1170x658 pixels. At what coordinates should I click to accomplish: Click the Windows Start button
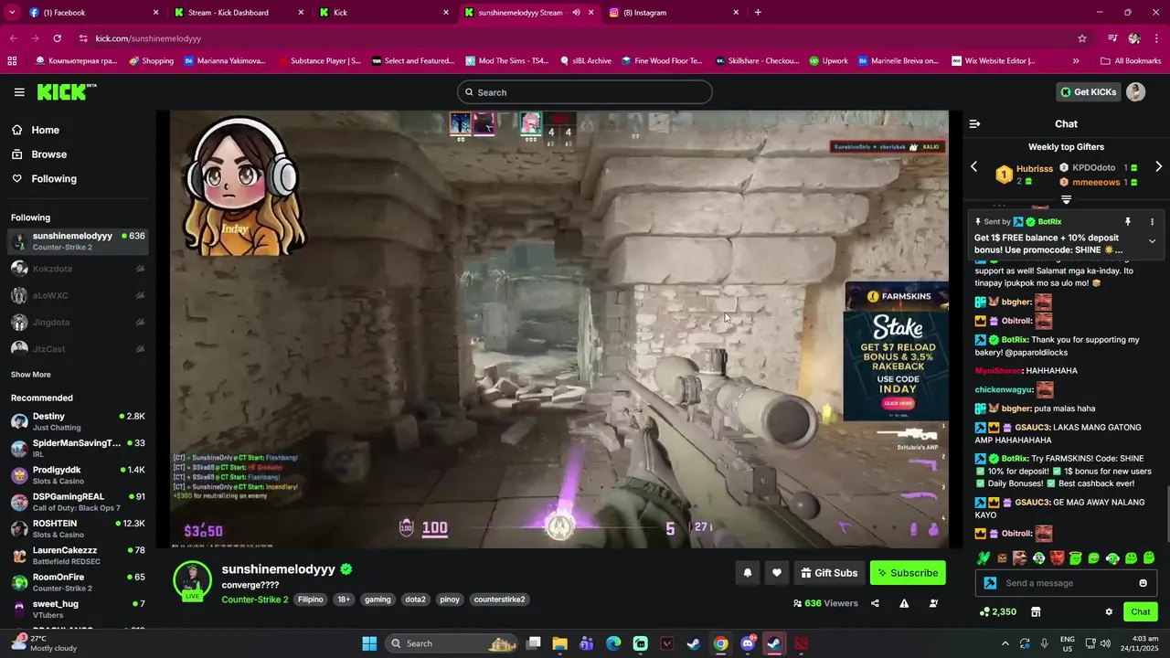(x=369, y=643)
